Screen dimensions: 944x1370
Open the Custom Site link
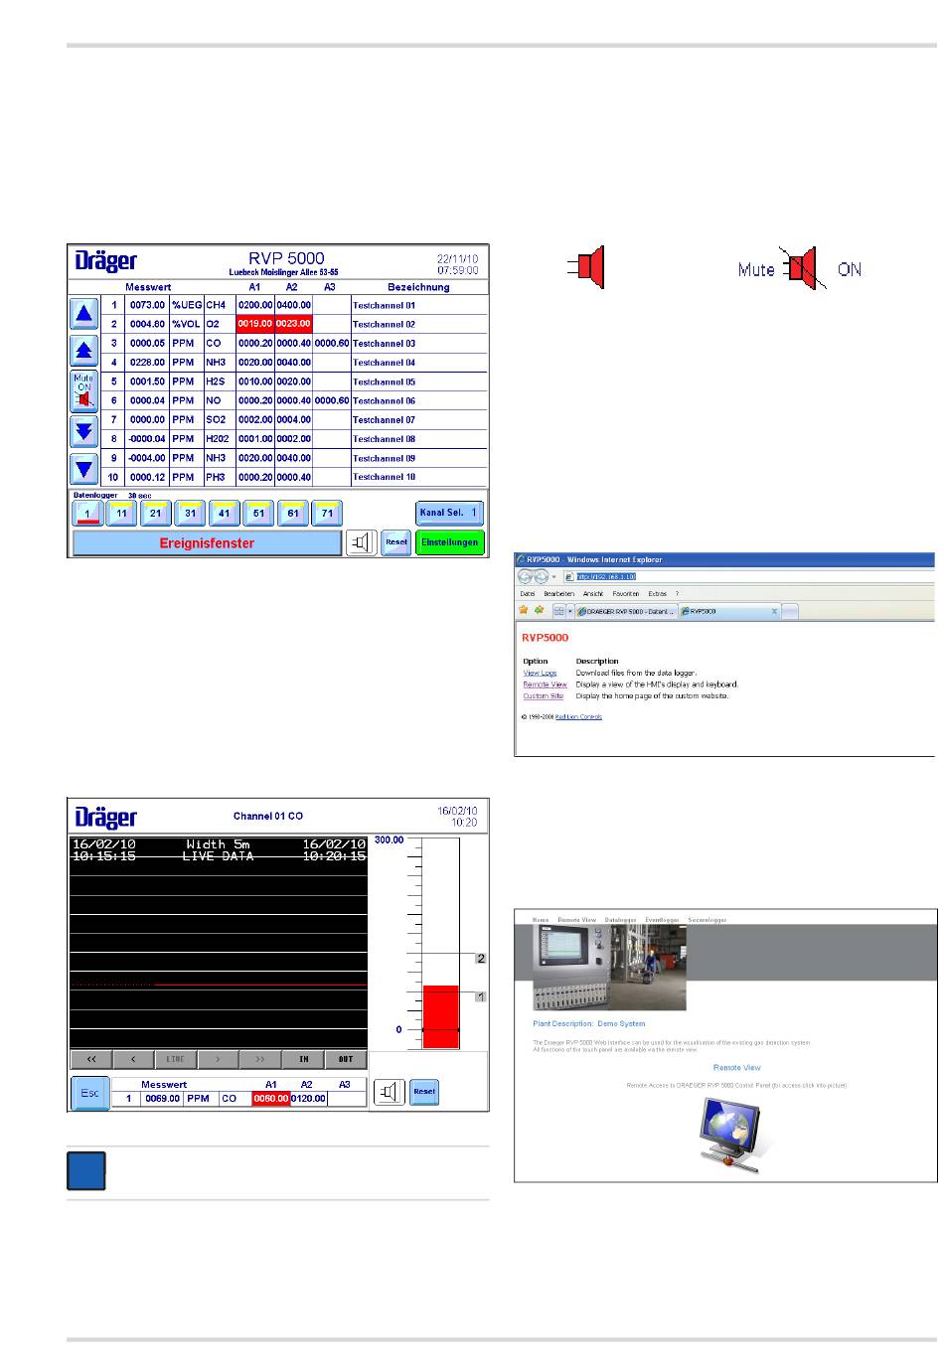pos(544,696)
